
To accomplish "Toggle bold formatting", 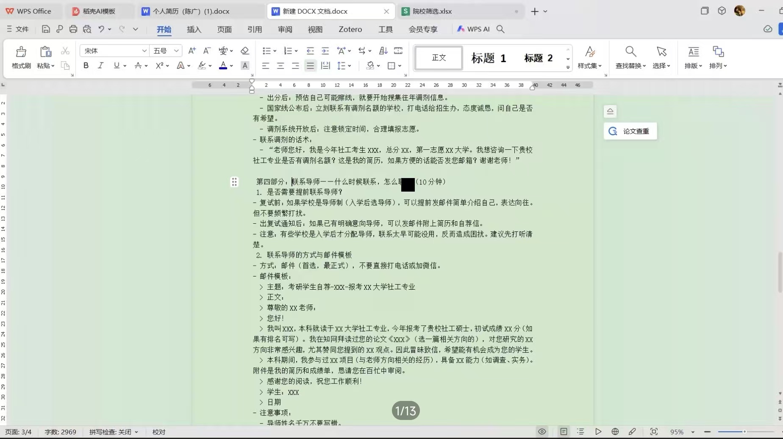I will pyautogui.click(x=86, y=66).
